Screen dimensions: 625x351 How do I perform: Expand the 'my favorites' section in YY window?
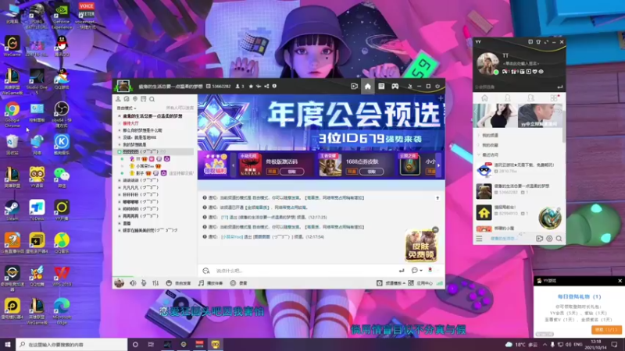click(x=479, y=145)
